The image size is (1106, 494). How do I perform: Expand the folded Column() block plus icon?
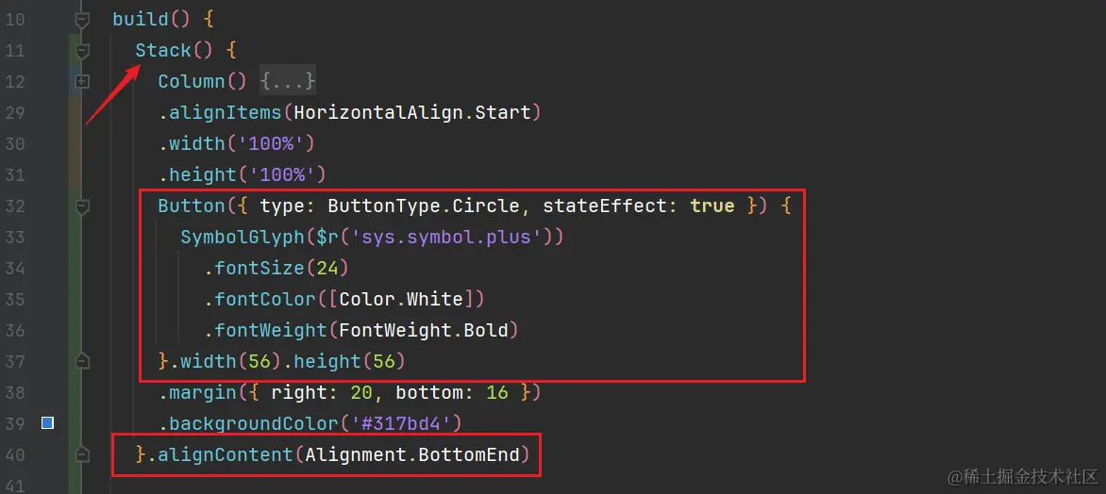click(x=82, y=82)
